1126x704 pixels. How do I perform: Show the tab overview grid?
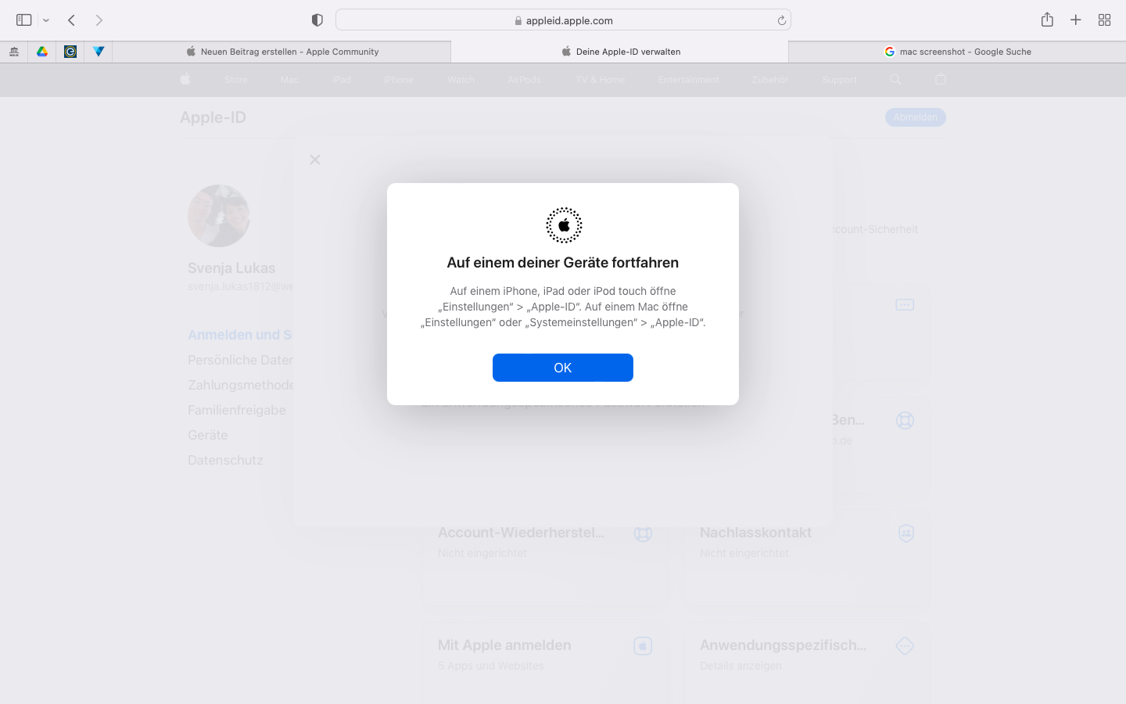1104,20
